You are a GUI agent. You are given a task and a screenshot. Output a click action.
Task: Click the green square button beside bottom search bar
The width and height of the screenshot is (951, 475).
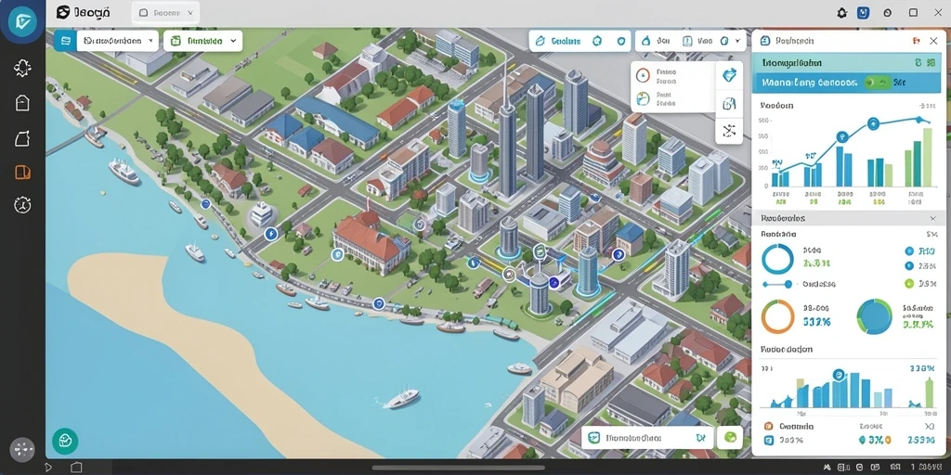tap(730, 437)
